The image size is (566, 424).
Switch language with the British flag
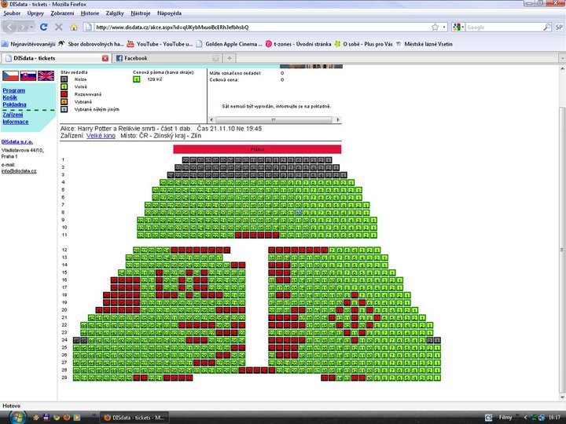(46, 75)
